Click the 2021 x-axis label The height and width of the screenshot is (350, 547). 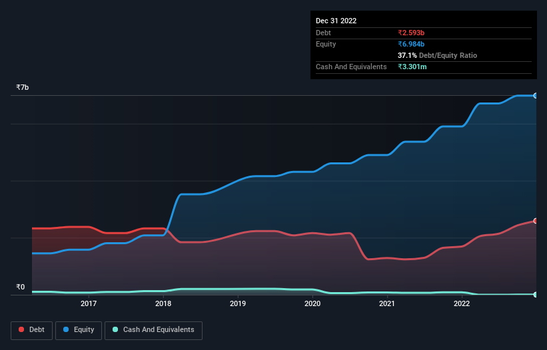387,303
